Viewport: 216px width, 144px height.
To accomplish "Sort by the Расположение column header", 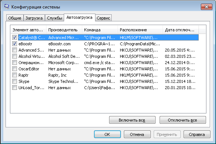I will point(140,30).
